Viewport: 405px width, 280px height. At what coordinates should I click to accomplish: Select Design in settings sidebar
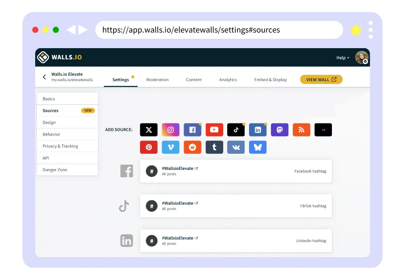67,123
